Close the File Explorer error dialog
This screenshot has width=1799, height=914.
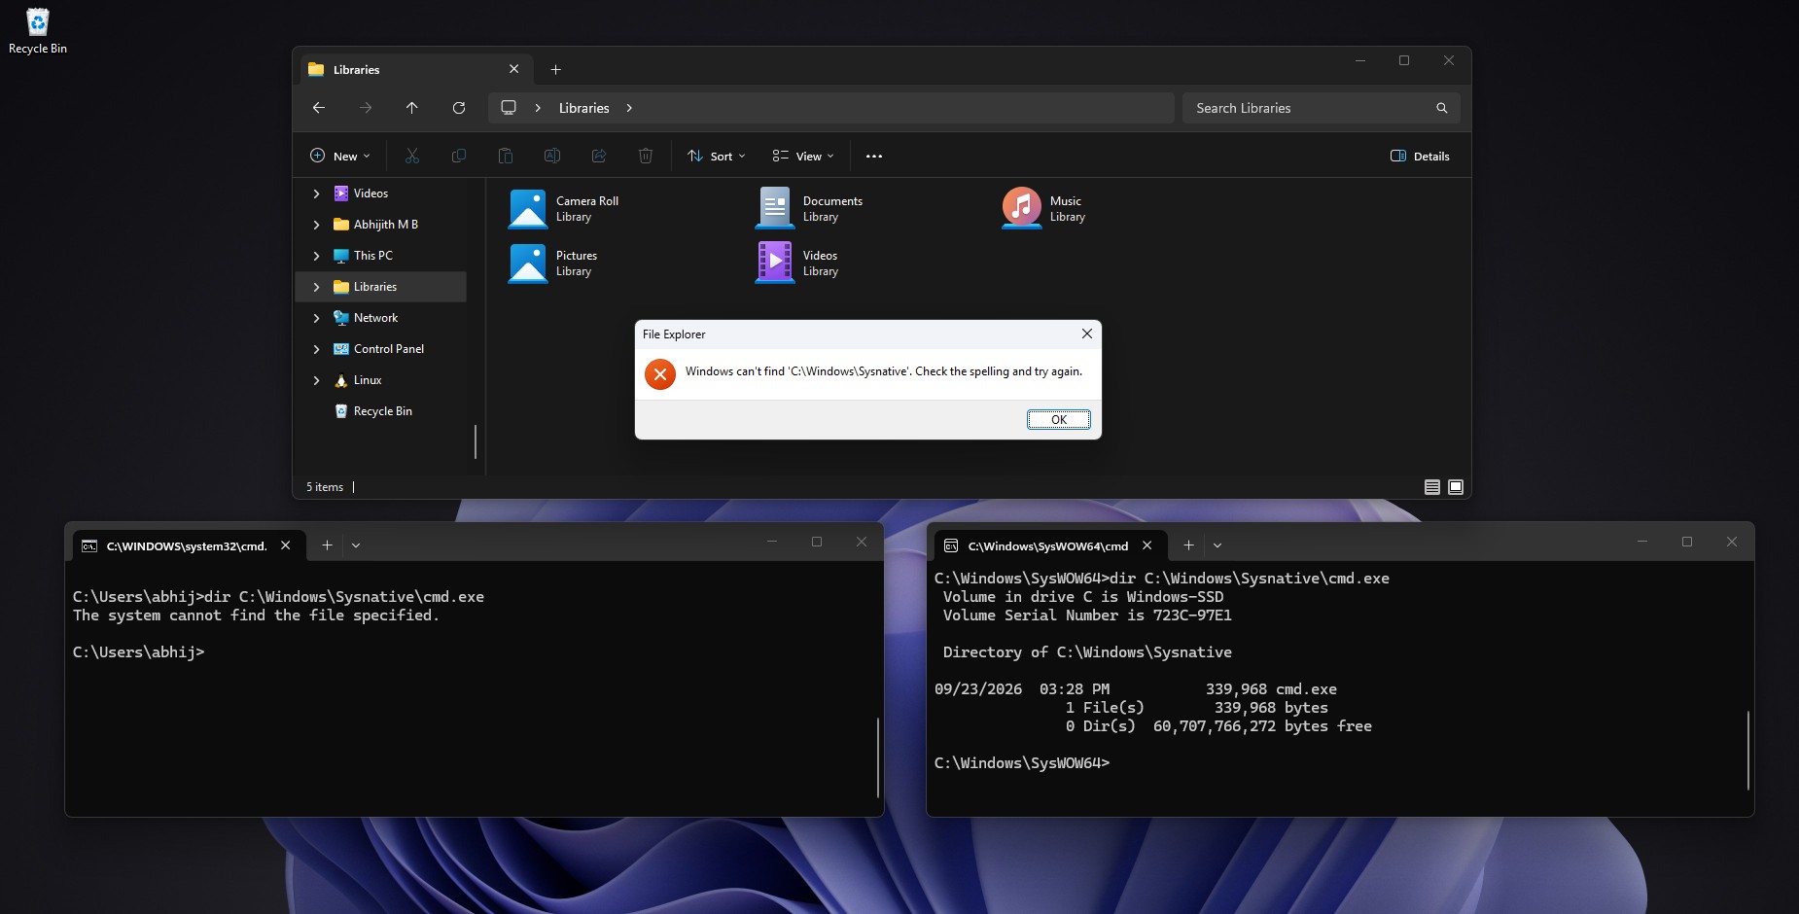pos(1087,334)
